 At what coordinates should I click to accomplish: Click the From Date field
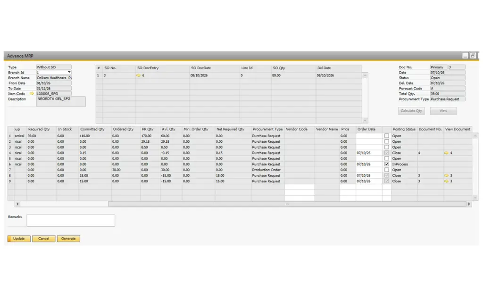tap(54, 83)
